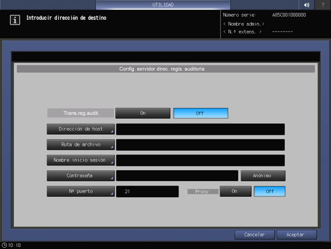Open the Ruta de archivo entry
This screenshot has height=249, width=331.
81,144
